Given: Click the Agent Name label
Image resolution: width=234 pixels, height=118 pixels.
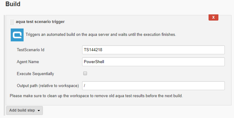Looking at the screenshot, I should pyautogui.click(x=28, y=62).
